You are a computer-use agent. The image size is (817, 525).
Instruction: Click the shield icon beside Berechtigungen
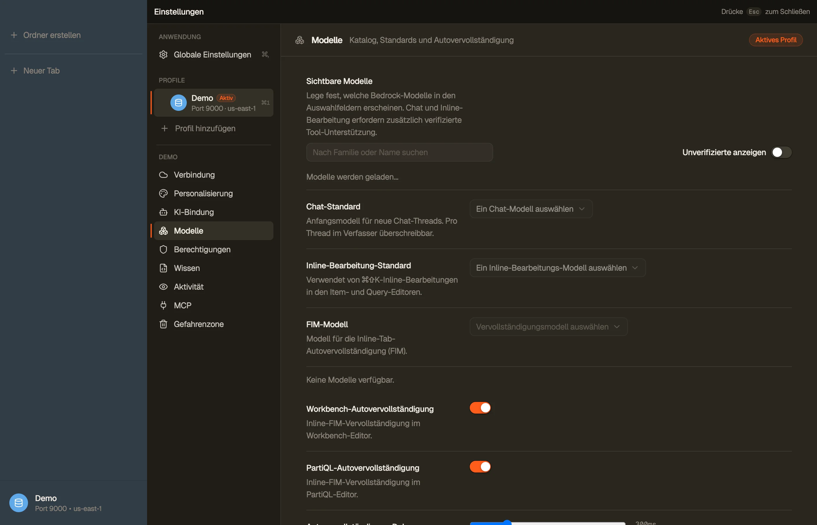click(163, 250)
